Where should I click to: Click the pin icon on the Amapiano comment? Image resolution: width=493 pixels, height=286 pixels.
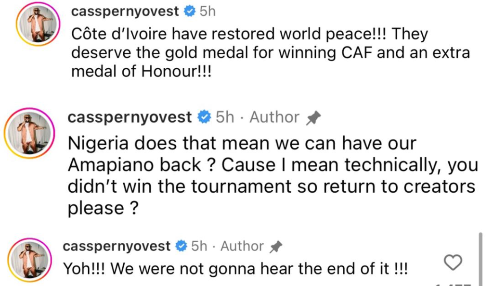coord(314,118)
